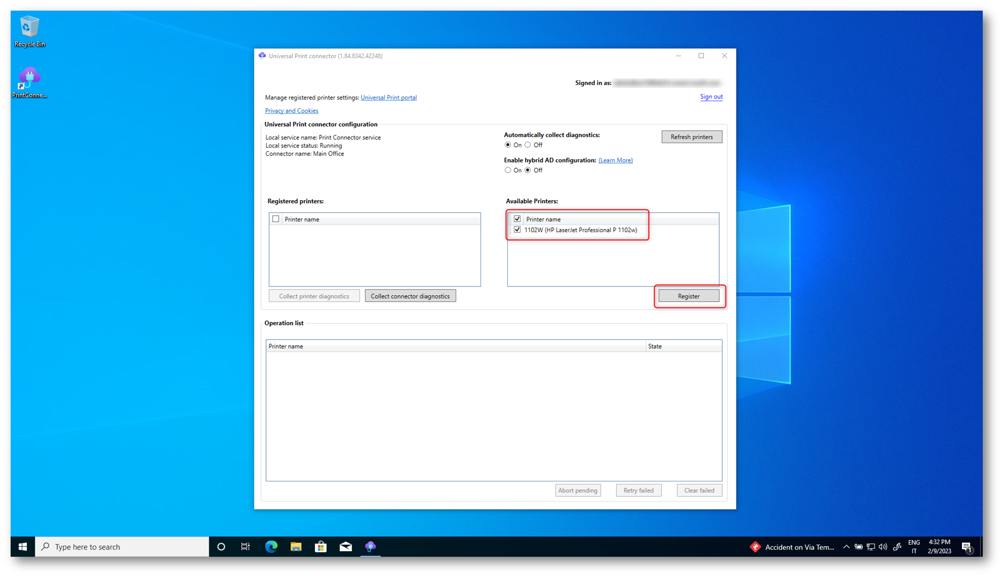The image size is (1004, 578).
Task: Click Sign out link
Action: (711, 97)
